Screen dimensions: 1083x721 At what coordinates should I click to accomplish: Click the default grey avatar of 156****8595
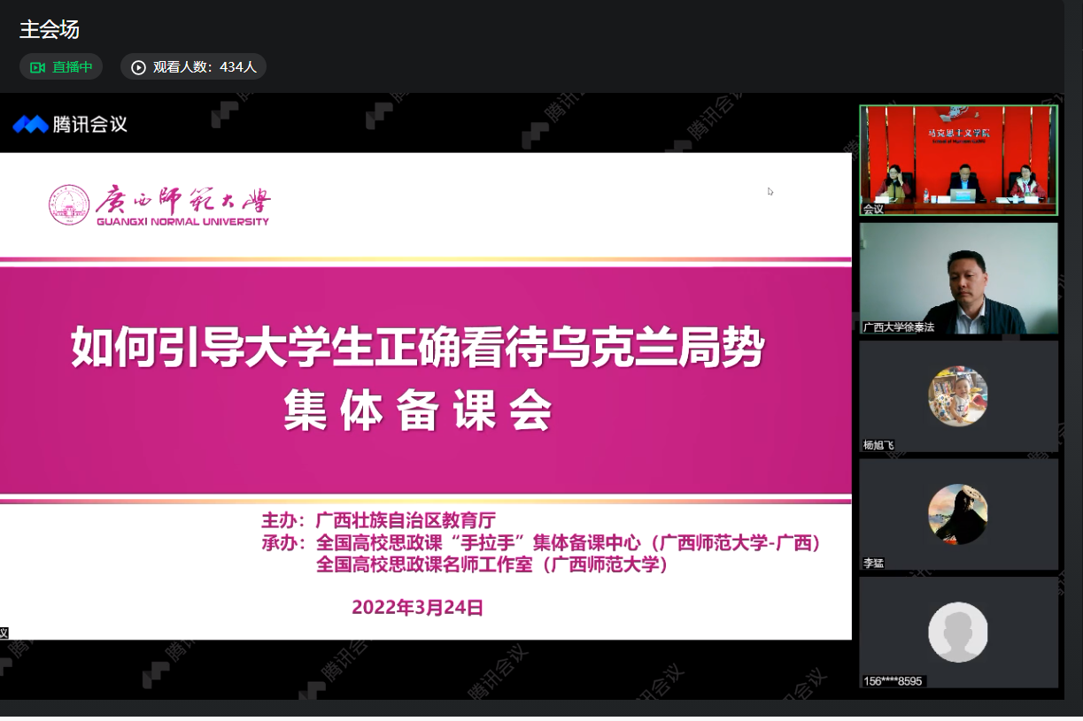(x=957, y=632)
